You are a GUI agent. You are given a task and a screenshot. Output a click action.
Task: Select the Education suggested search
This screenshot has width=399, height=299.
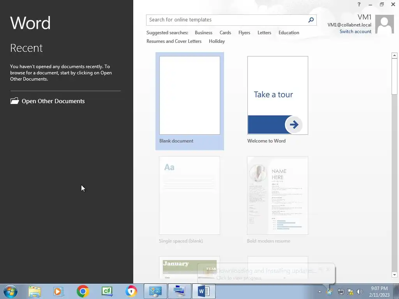coord(289,33)
